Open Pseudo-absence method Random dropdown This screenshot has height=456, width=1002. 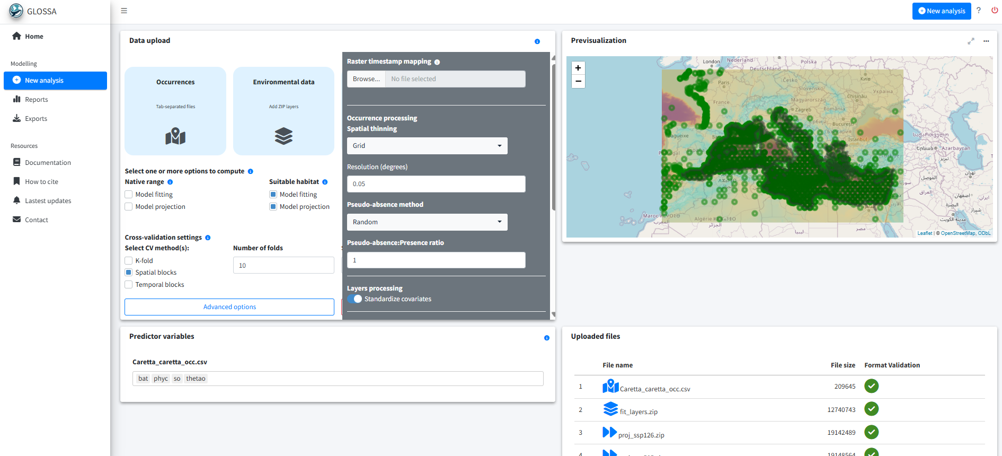[427, 222]
